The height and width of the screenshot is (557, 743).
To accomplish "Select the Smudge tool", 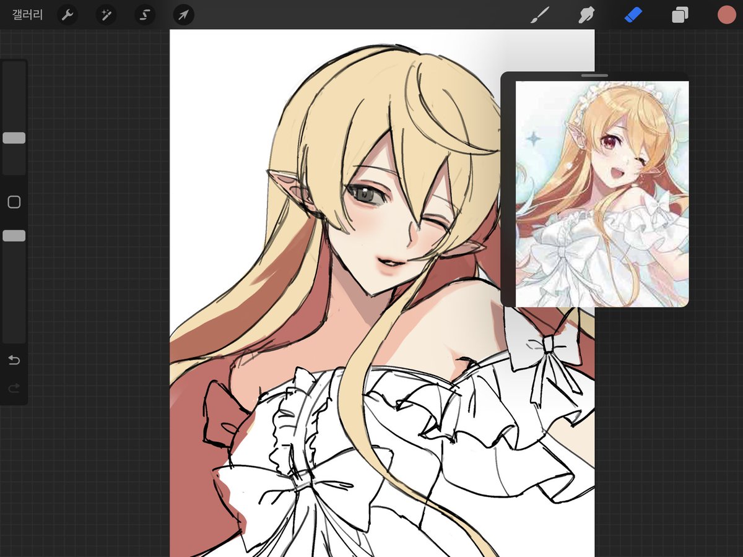I will [586, 15].
